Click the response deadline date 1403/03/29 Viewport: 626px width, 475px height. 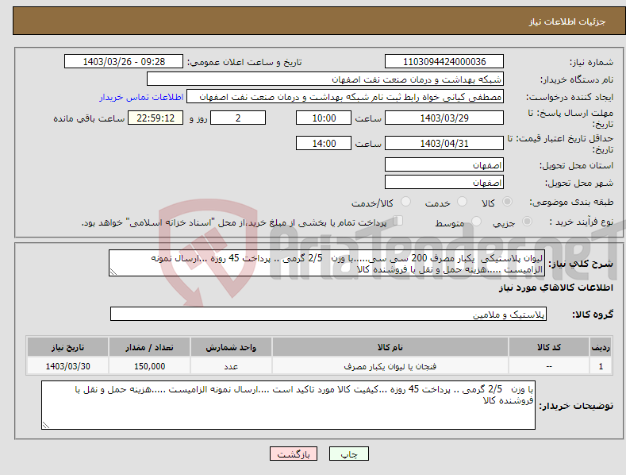pos(444,118)
